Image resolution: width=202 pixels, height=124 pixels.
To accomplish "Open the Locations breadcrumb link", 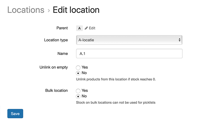I will click(x=26, y=10).
